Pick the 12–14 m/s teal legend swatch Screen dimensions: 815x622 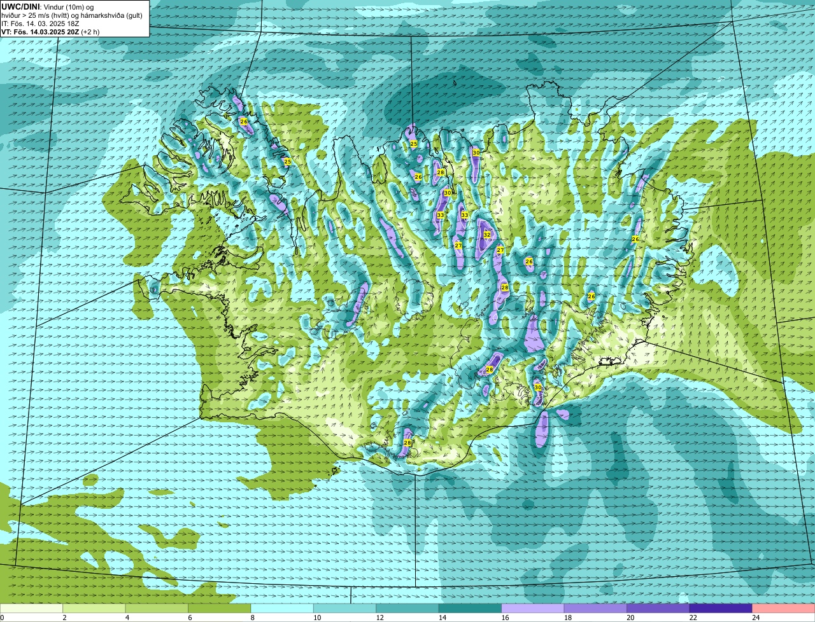tap(408, 609)
